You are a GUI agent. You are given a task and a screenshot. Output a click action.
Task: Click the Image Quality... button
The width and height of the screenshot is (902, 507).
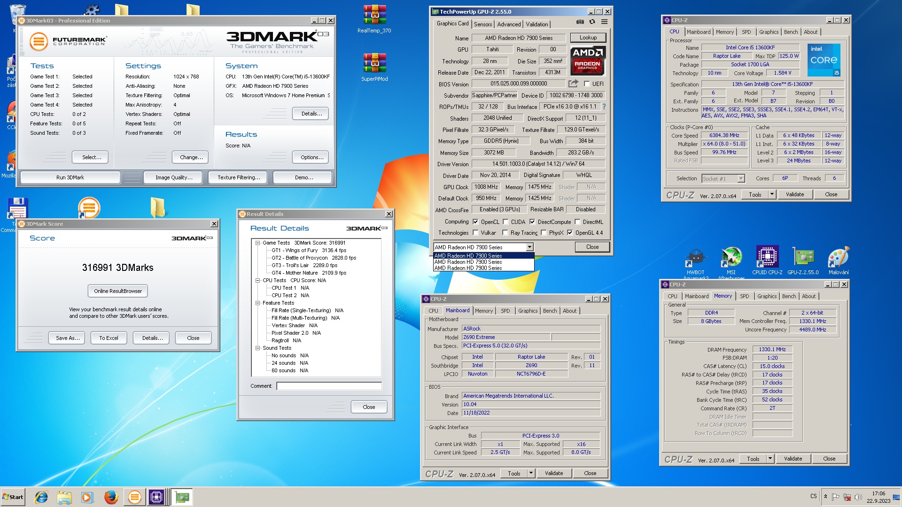pyautogui.click(x=174, y=177)
